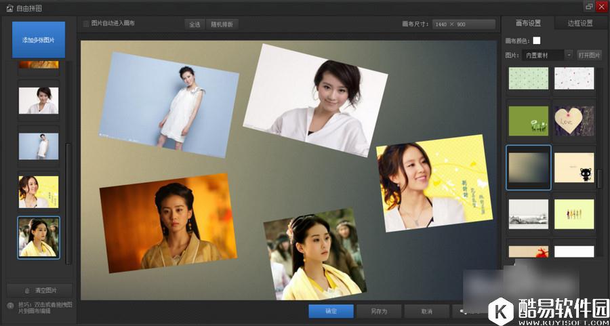Click 随机排版 to shuffle layout
610x326 pixels.
tap(222, 24)
